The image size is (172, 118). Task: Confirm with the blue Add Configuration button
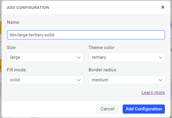click(x=144, y=109)
